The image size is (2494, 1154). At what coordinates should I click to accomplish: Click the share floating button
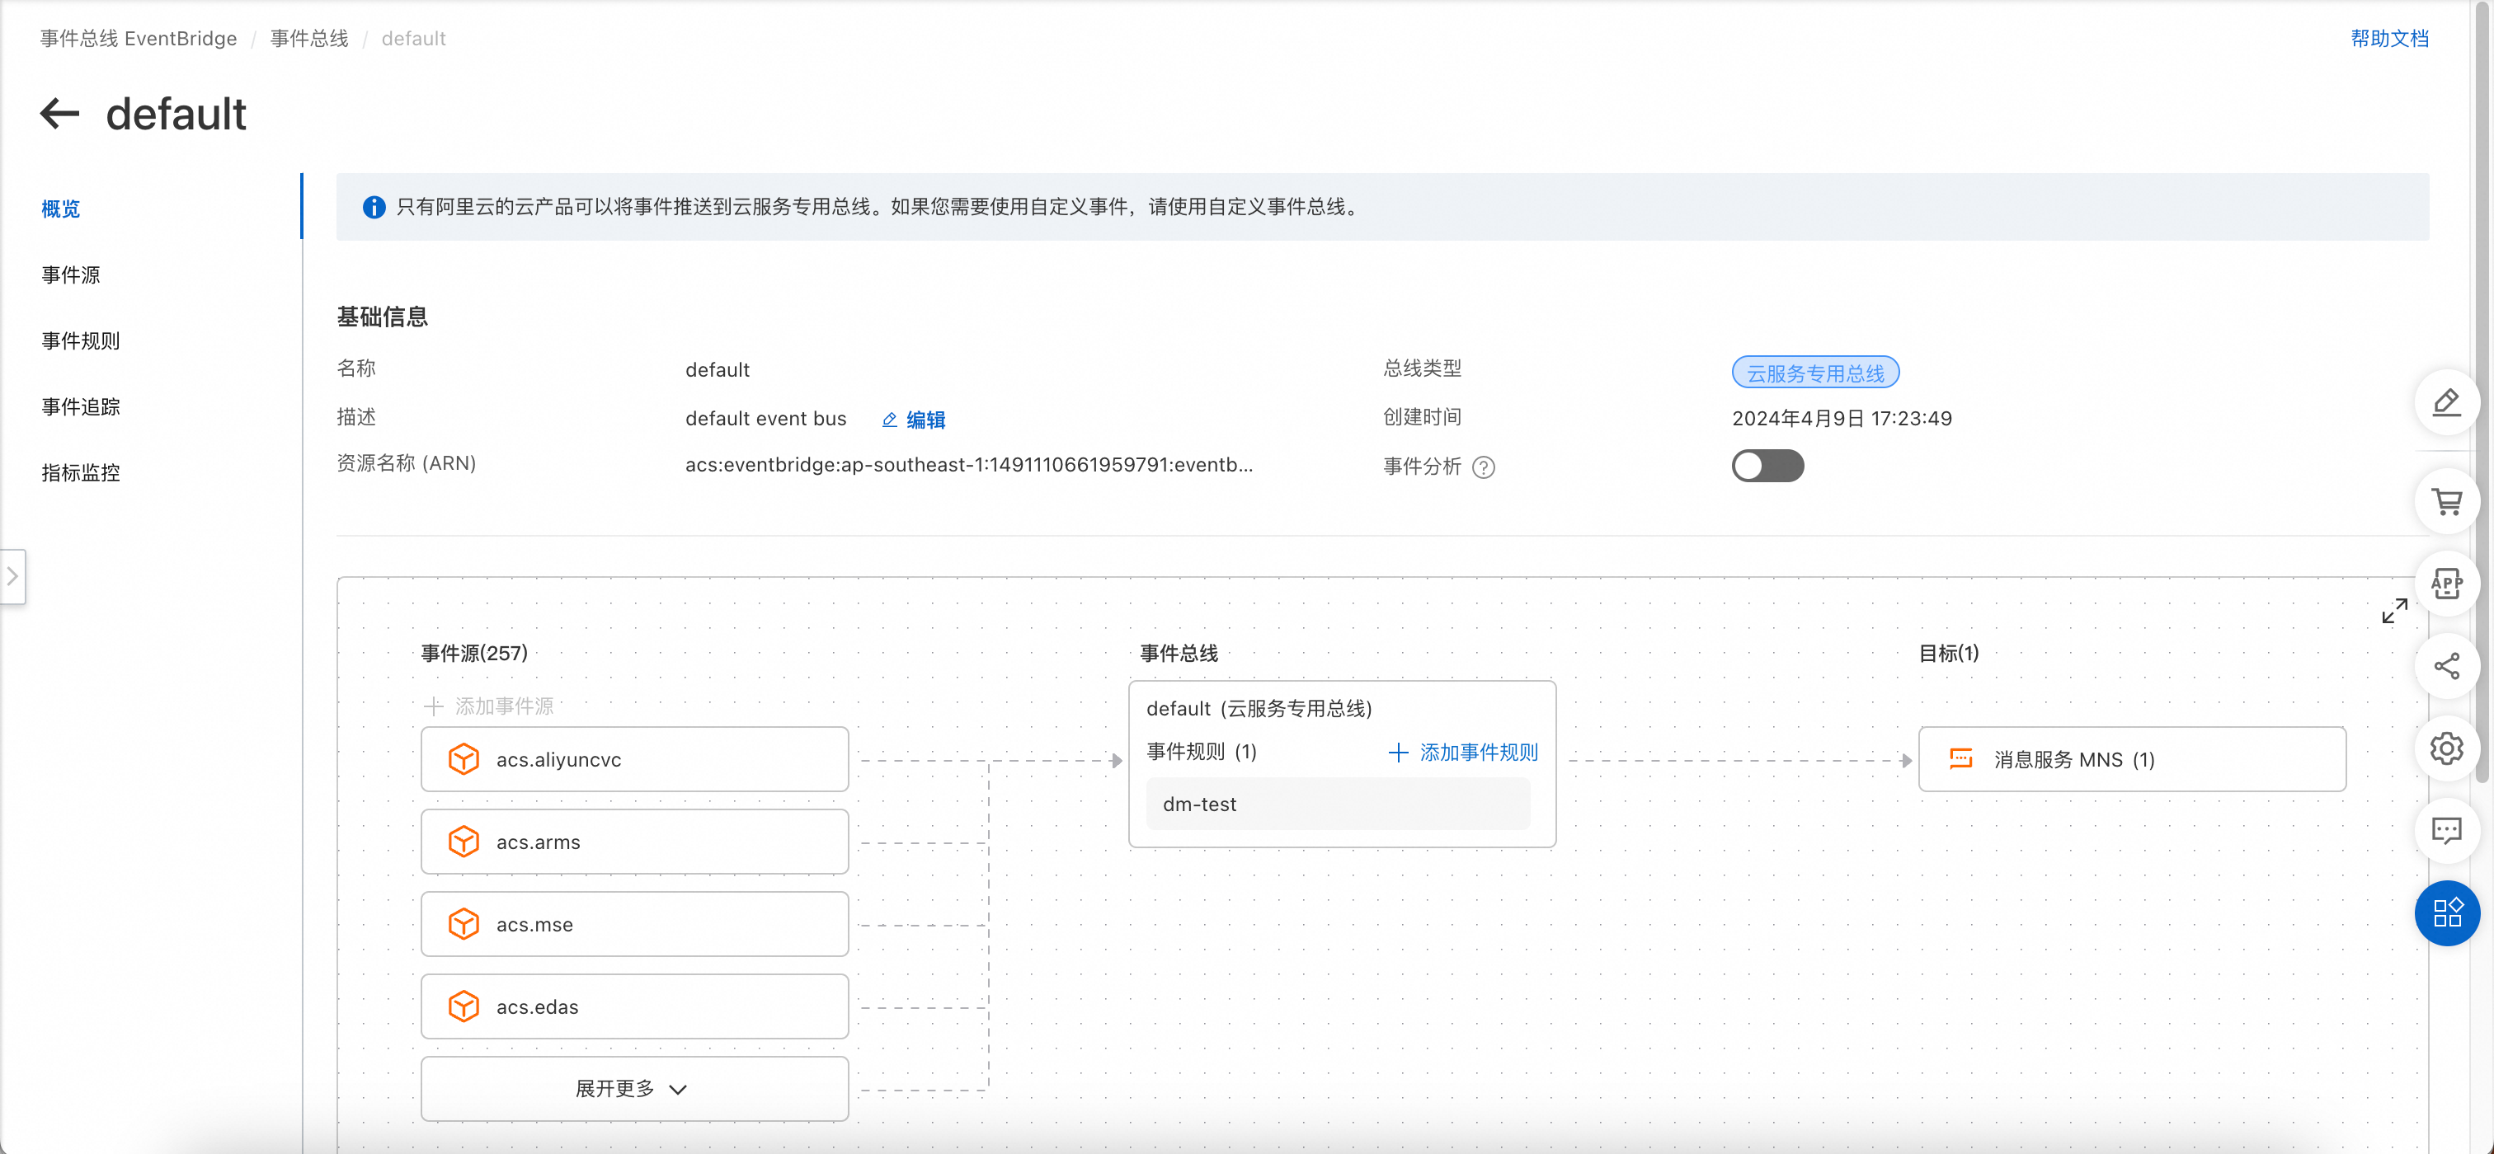(2446, 665)
